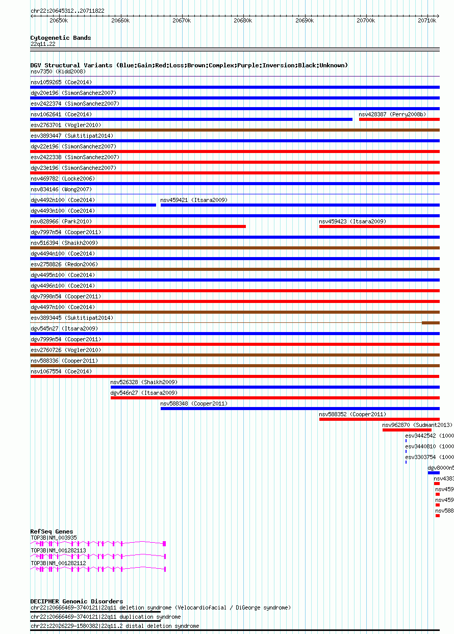Select variant nsv588352 (Cooper2011)
The image size is (454, 634).
click(353, 414)
